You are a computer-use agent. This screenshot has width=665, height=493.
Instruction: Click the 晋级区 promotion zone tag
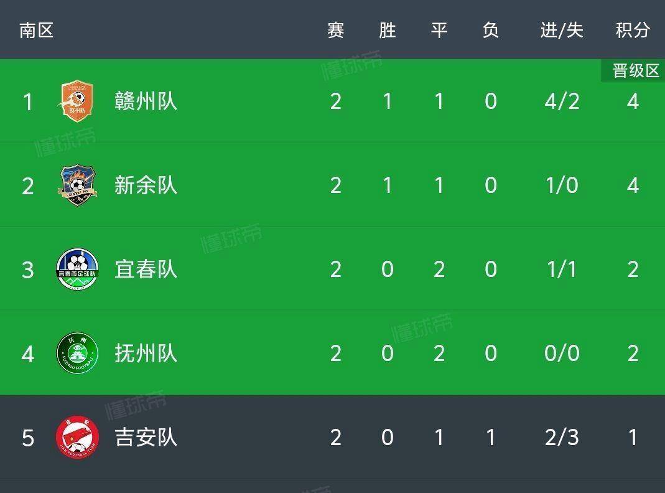[634, 70]
